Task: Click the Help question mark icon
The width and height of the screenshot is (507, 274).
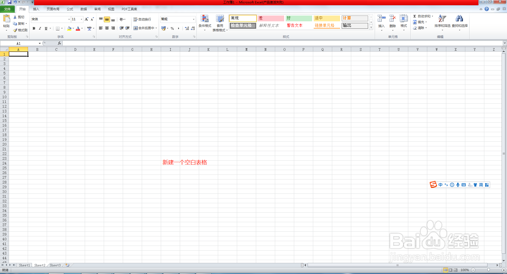Action: pyautogui.click(x=487, y=9)
